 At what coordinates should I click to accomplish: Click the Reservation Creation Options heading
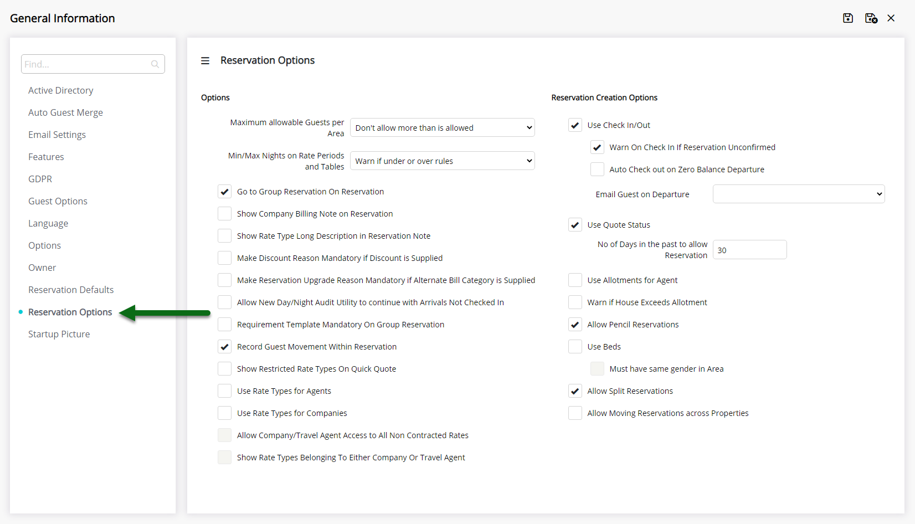[604, 97]
